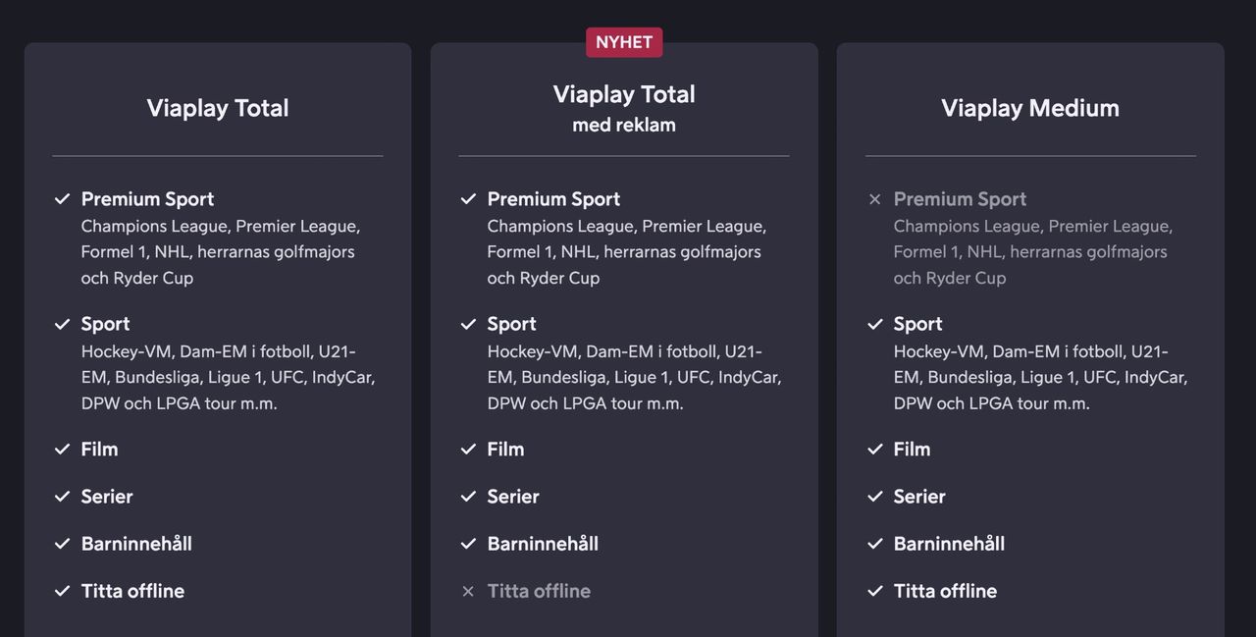Click the X icon beside Premium Sport in Viaplay Medium
Screen dimensions: 1256x637
[875, 199]
